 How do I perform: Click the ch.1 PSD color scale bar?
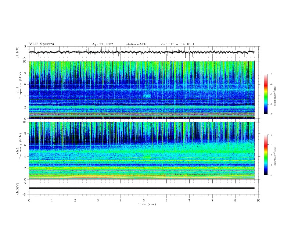pos(266,94)
